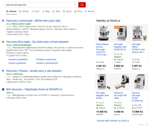Click the 5 059 Kč price
Image resolution: width=152 pixels, height=128 pixels.
(119, 112)
